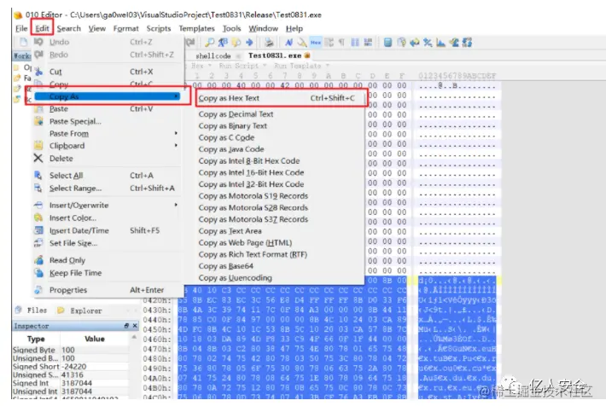The width and height of the screenshot is (606, 412).
Task: Open the Help menu
Action: 294,28
